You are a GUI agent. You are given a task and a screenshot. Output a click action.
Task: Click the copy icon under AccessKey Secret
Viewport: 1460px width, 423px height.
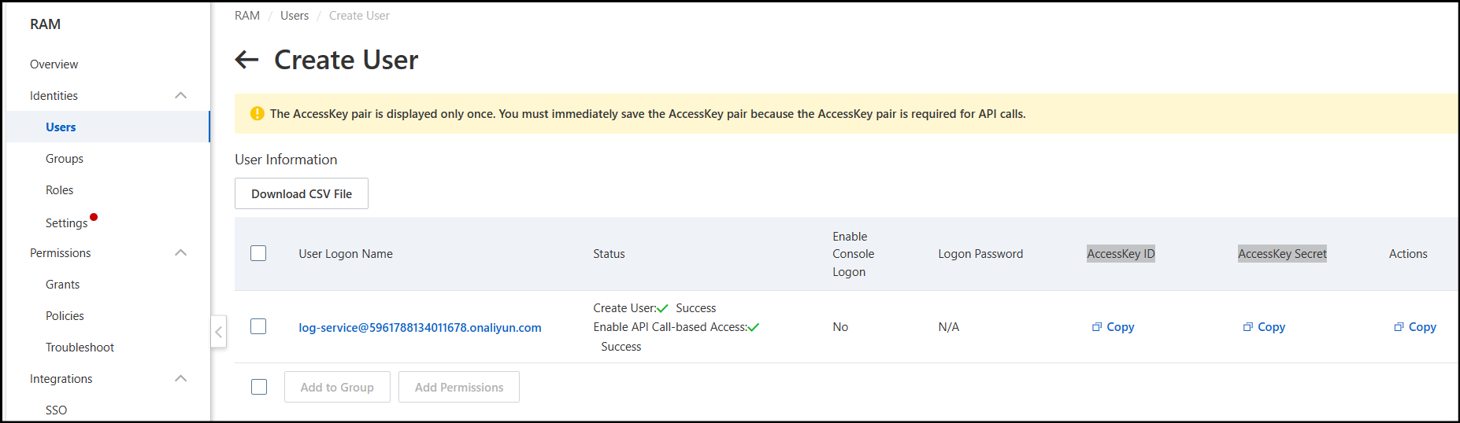click(1247, 327)
